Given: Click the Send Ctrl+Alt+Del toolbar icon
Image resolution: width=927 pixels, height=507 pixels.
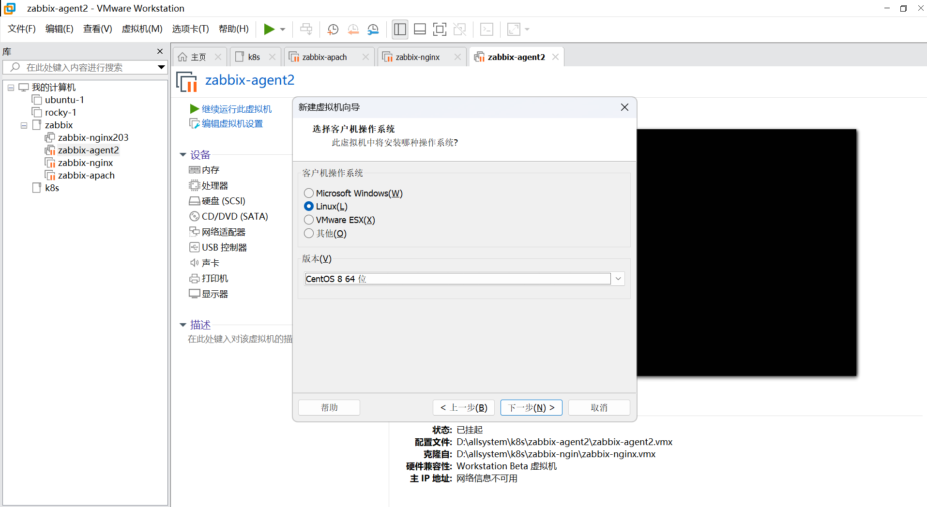Looking at the screenshot, I should coord(306,30).
